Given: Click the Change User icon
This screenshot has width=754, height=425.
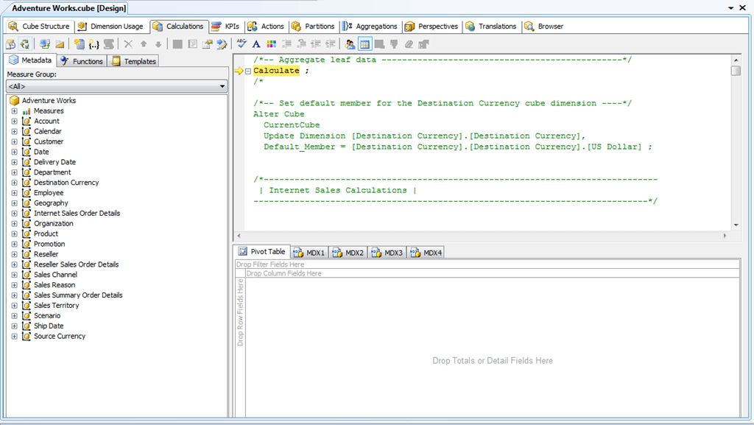Looking at the screenshot, I should 350,44.
